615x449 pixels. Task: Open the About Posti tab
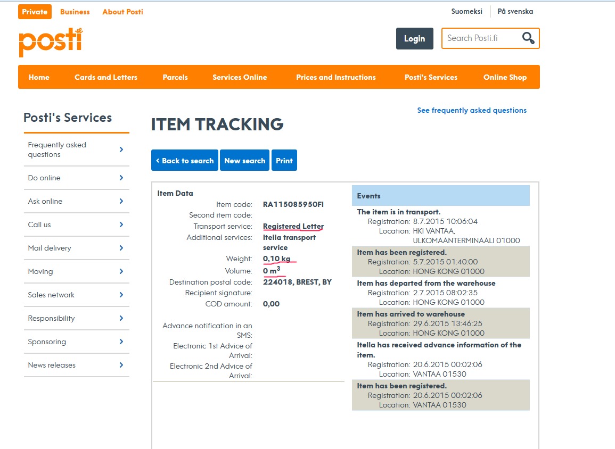123,12
